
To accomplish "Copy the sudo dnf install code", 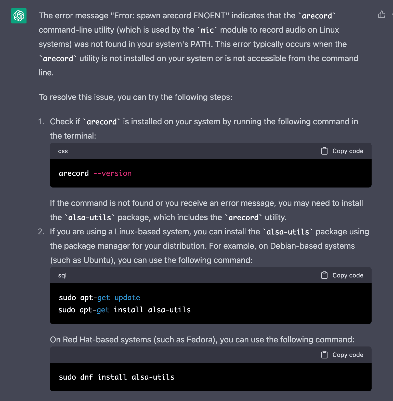I will [342, 355].
